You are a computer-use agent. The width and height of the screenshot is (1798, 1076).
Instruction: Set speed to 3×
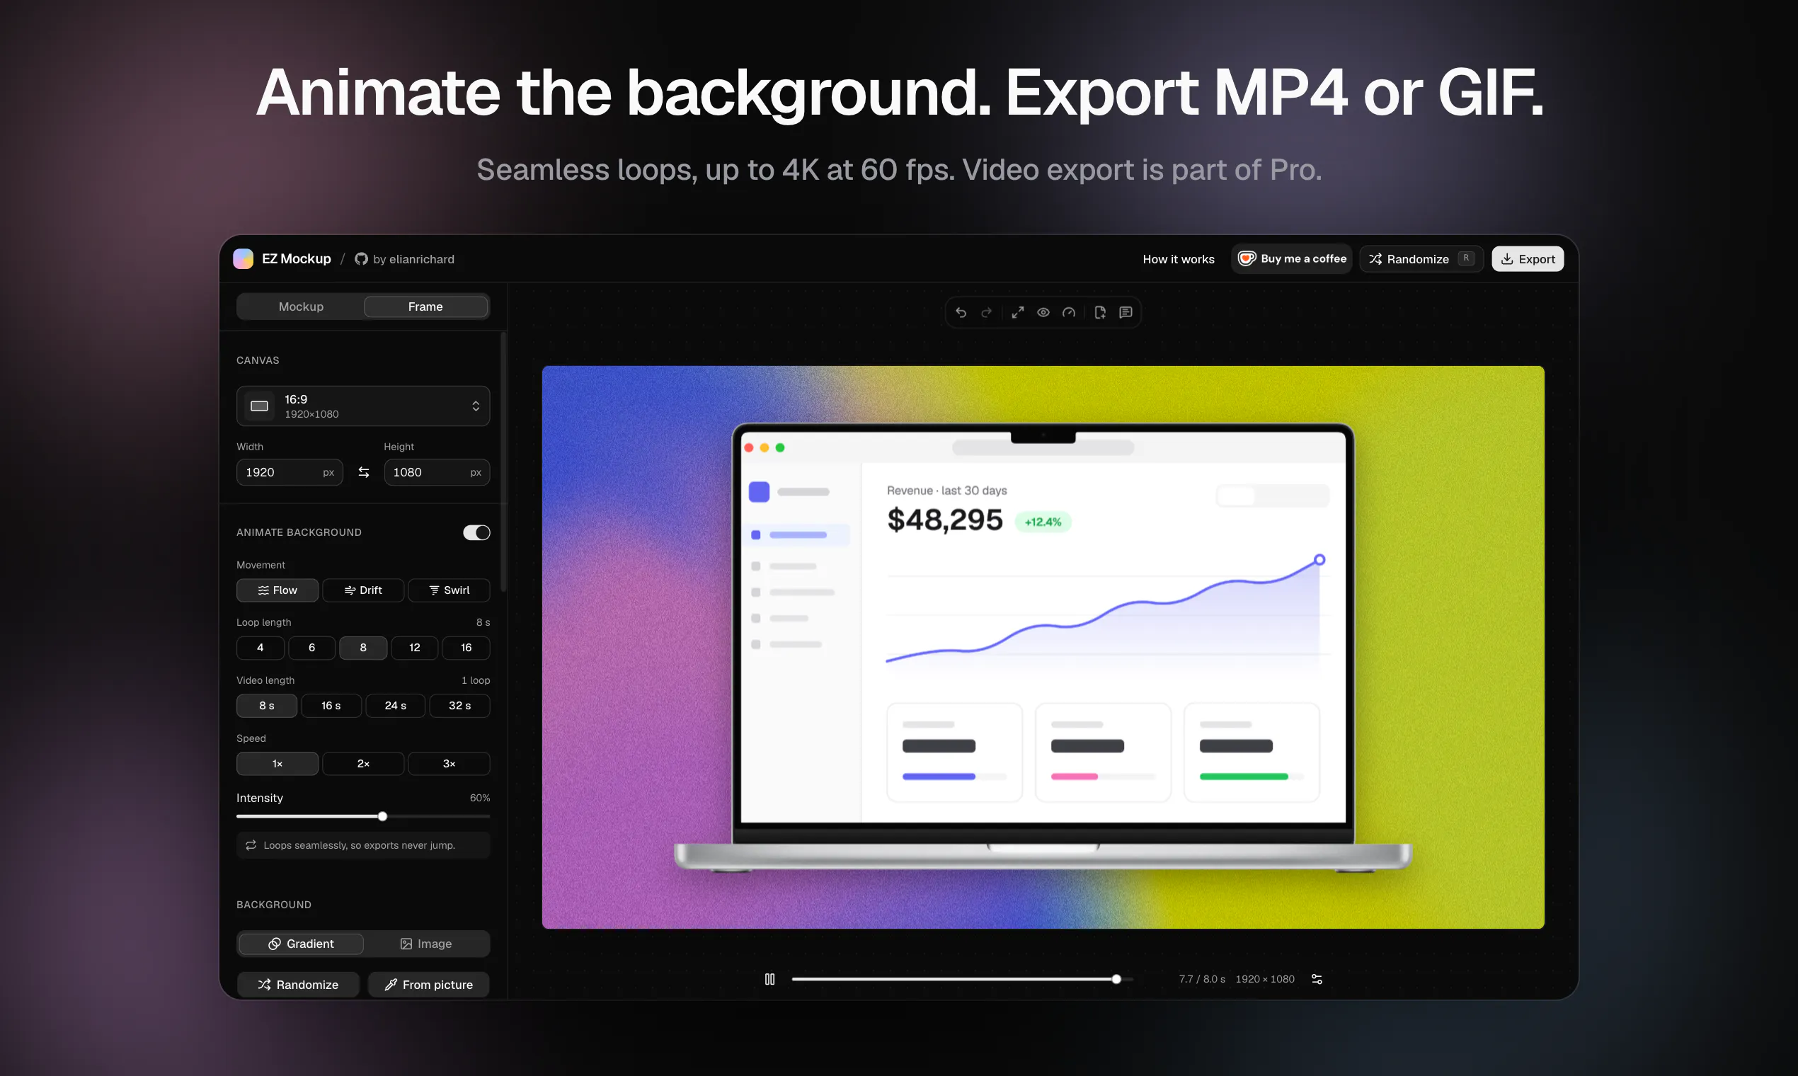(x=449, y=764)
